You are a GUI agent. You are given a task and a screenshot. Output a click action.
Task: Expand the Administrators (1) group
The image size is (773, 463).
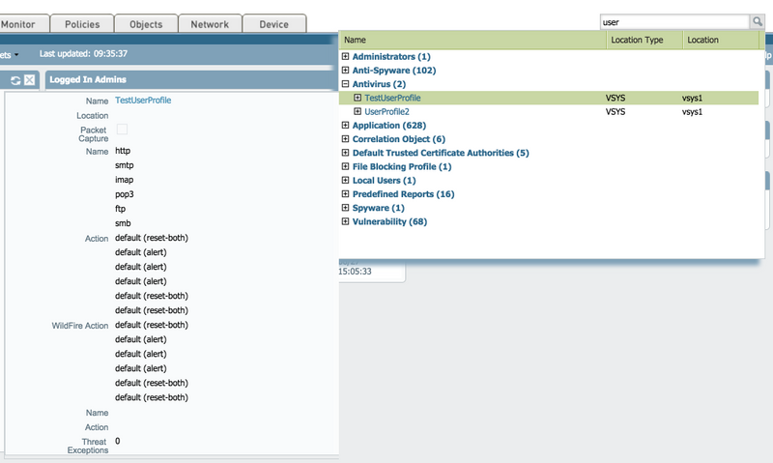[x=346, y=57]
